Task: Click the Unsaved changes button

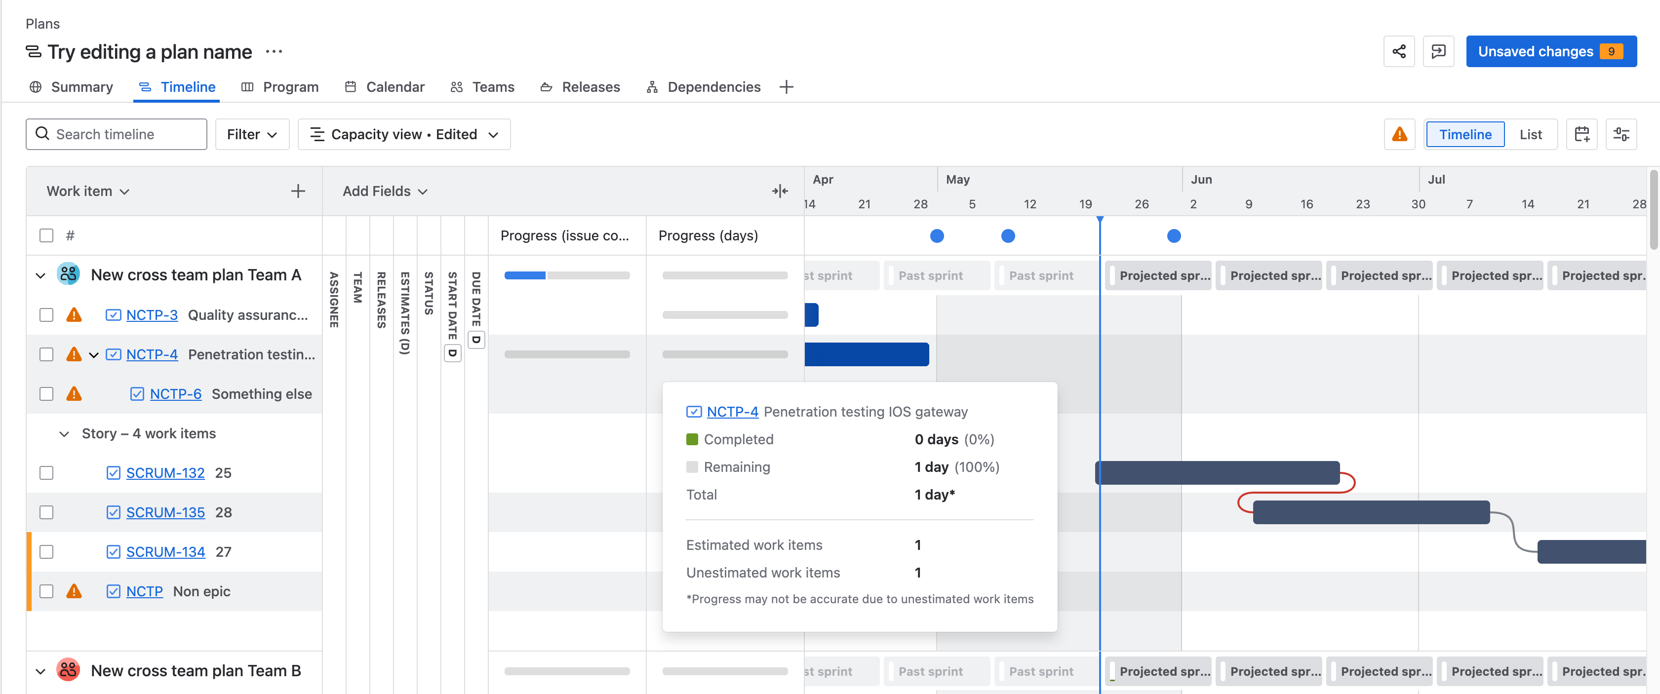Action: coord(1550,51)
